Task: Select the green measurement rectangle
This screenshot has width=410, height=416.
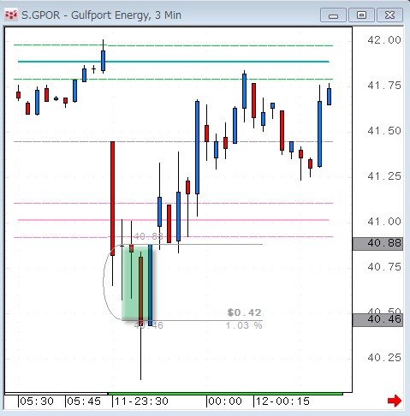Action: (x=136, y=282)
